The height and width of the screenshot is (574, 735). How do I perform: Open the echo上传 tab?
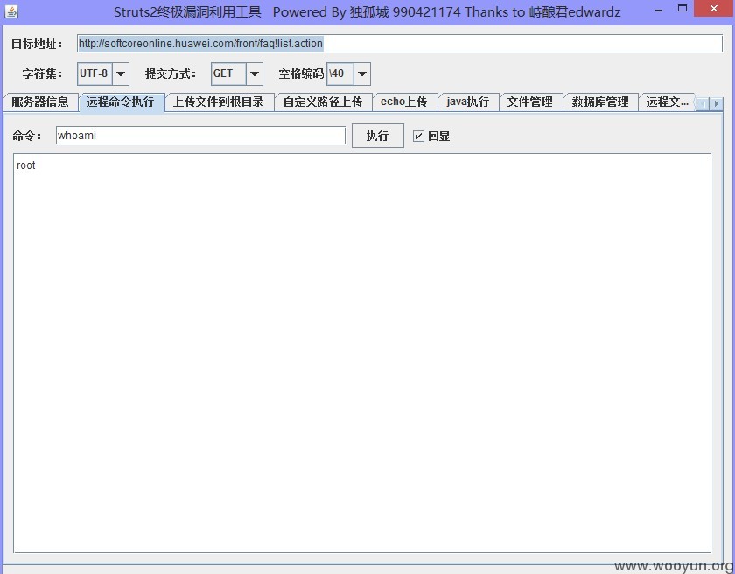tap(404, 101)
